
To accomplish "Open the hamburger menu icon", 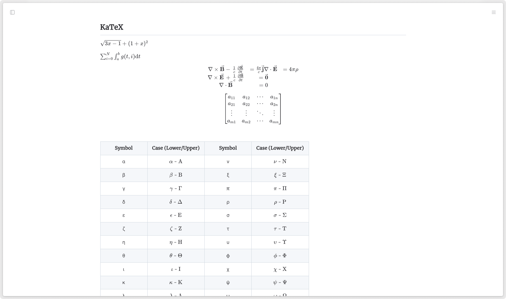I will pyautogui.click(x=494, y=12).
